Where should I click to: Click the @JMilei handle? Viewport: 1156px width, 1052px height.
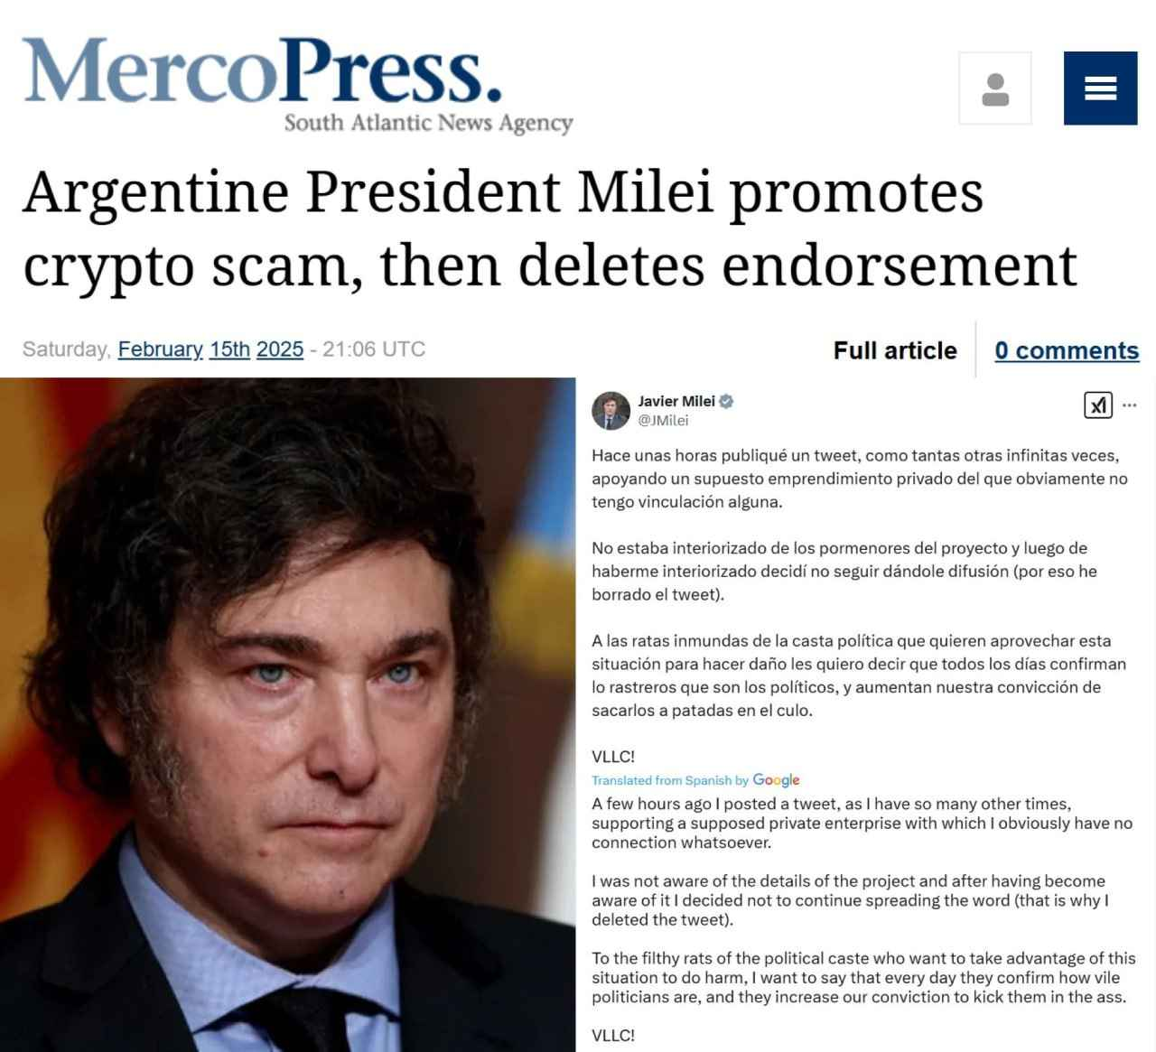pos(663,420)
